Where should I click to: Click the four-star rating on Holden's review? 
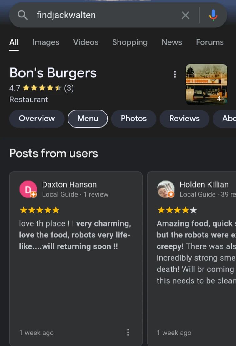[x=177, y=210]
